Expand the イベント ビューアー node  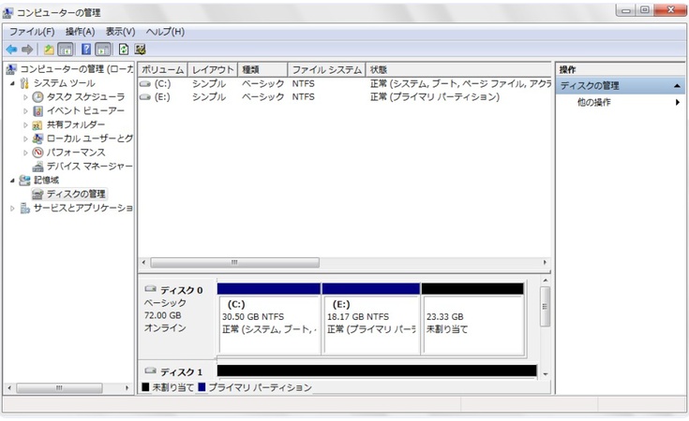click(25, 111)
